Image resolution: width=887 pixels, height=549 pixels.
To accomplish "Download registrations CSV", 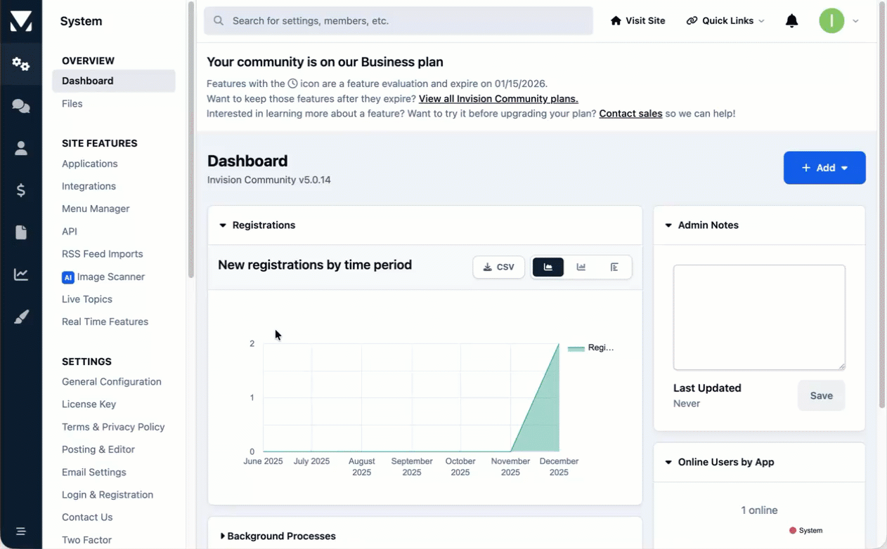I will coord(499,267).
